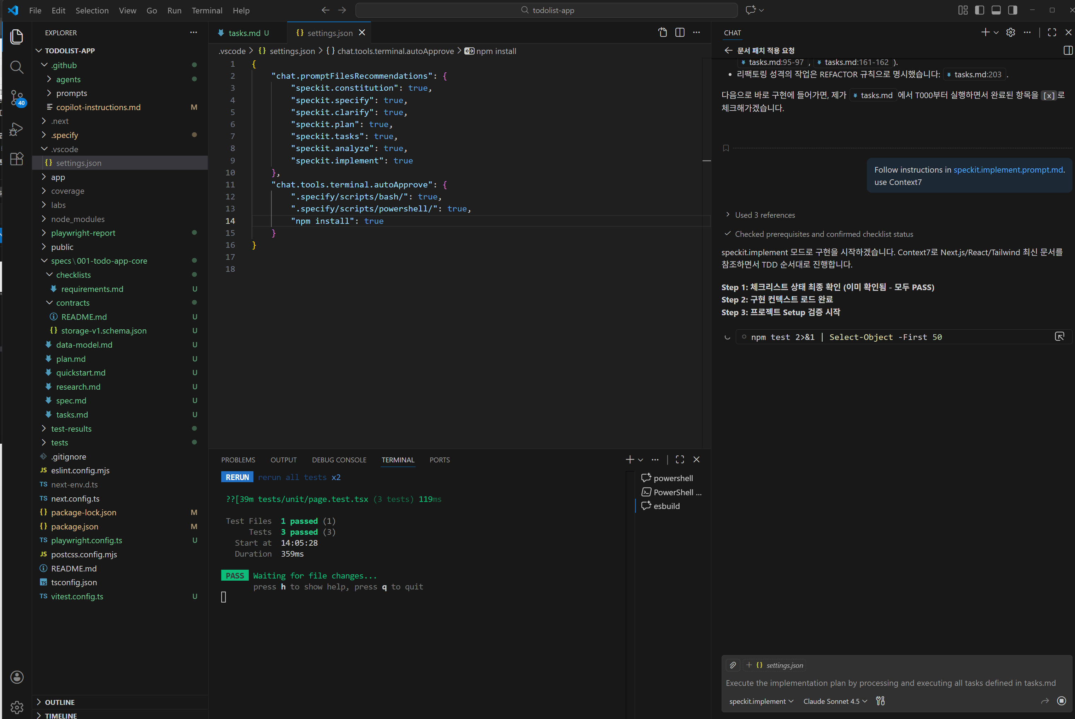Maximize the terminal panel size
1075x719 pixels.
[680, 460]
